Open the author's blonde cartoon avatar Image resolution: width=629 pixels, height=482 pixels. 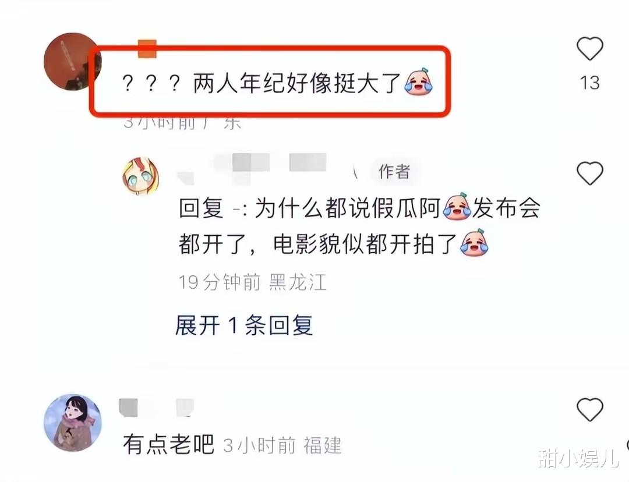tap(141, 176)
